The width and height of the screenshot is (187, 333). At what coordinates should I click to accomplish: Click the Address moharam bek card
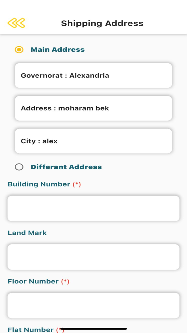click(93, 108)
